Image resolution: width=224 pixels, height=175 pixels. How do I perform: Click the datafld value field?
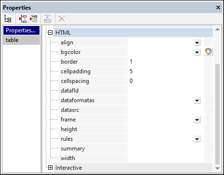[166, 91]
